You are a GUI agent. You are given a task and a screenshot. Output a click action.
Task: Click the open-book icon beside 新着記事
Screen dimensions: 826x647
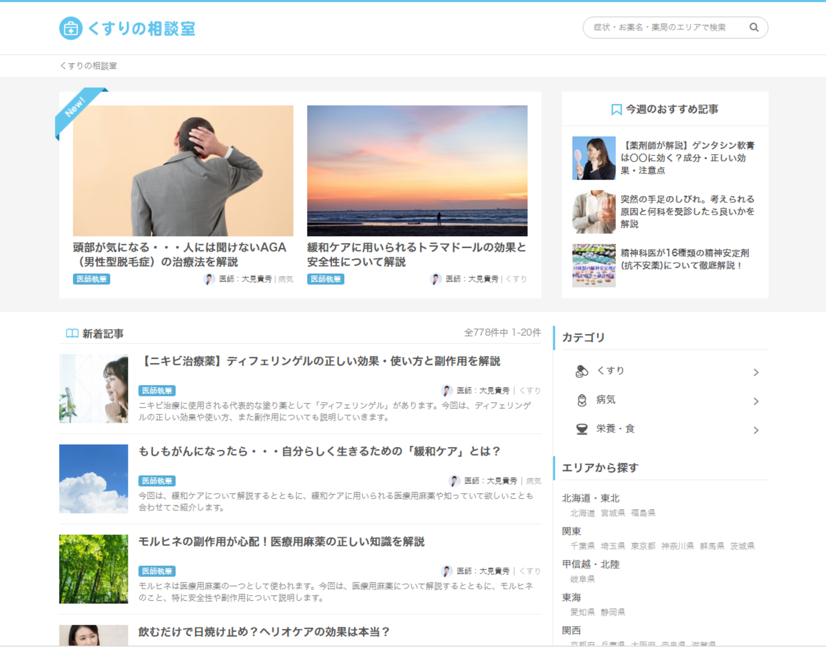(72, 334)
